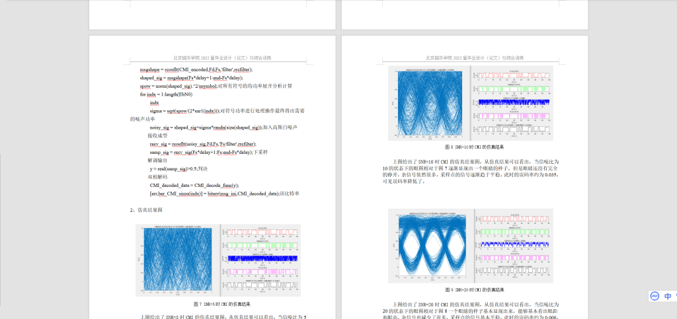Click code line '[err,ber_CMI_simu(indx)] = biterr'
The height and width of the screenshot is (319, 677).
pos(225,194)
